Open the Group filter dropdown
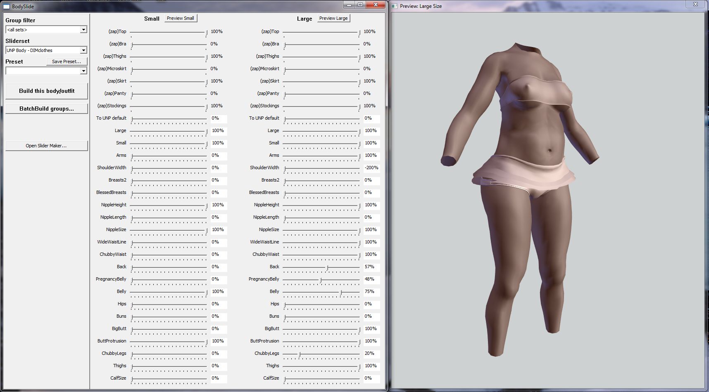 click(x=83, y=30)
